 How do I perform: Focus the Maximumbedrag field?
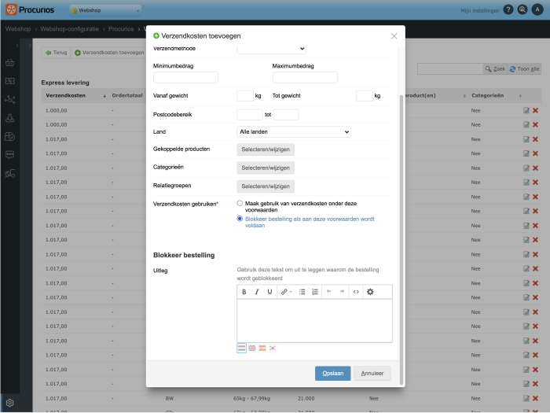pyautogui.click(x=305, y=78)
